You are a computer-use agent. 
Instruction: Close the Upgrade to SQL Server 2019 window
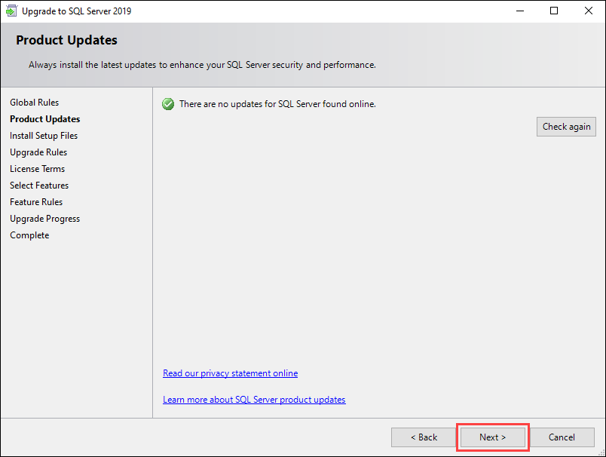588,11
